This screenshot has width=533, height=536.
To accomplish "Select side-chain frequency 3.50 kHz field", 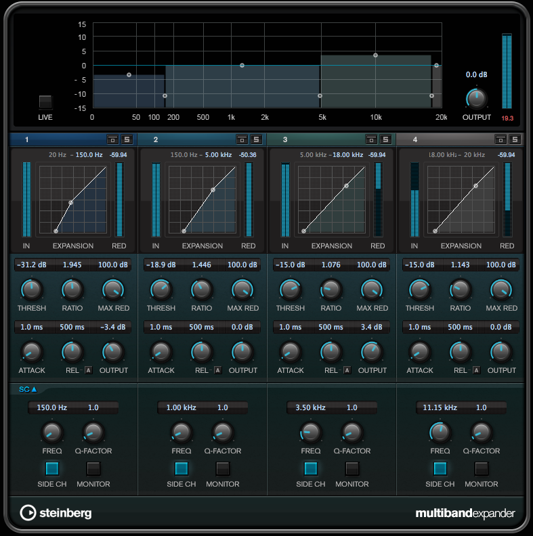I will click(x=311, y=407).
